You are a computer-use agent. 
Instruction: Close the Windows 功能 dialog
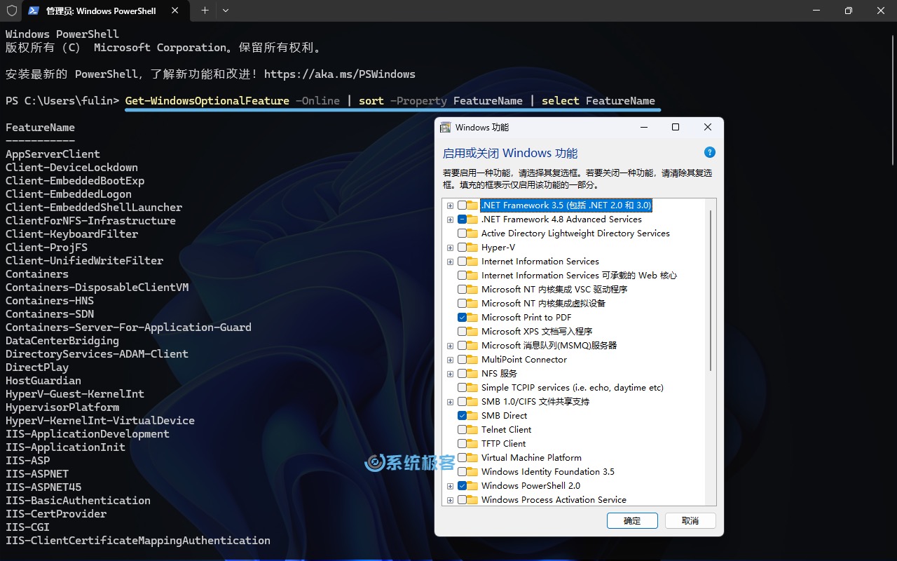point(708,127)
